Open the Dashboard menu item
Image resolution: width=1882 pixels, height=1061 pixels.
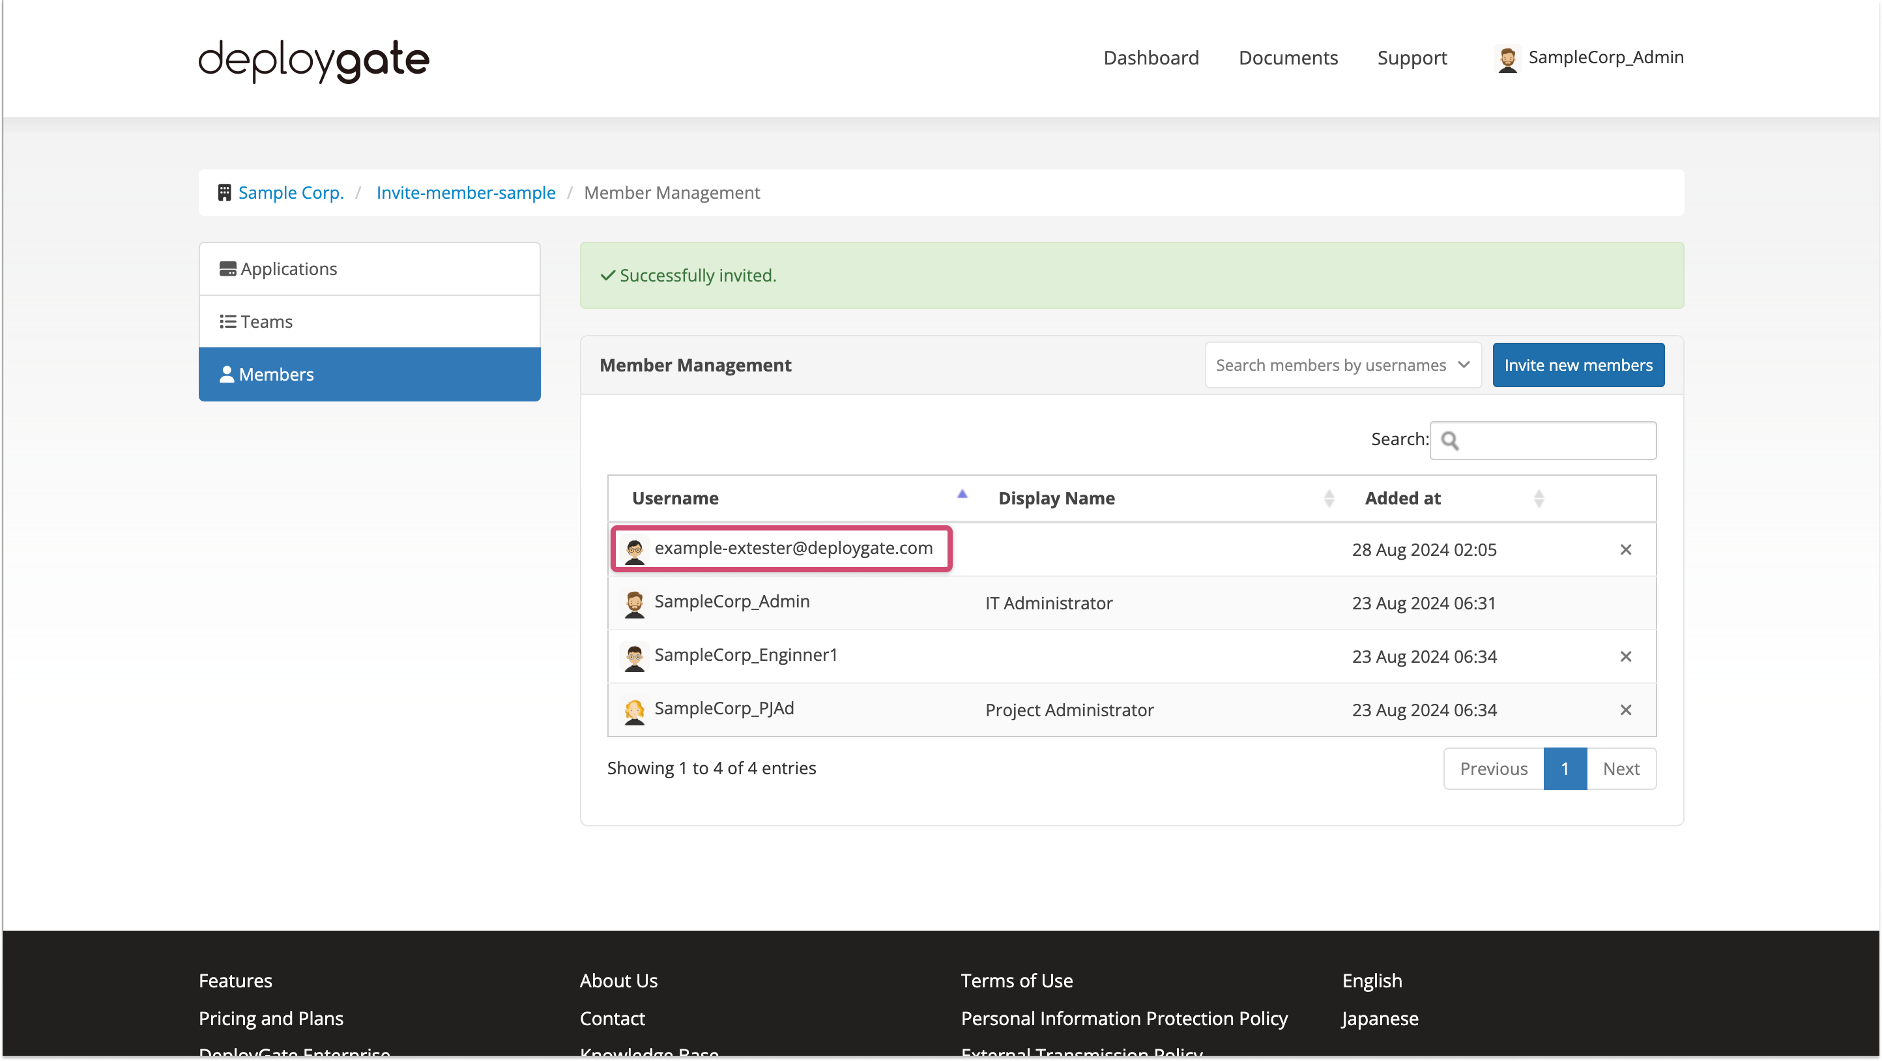pyautogui.click(x=1151, y=58)
